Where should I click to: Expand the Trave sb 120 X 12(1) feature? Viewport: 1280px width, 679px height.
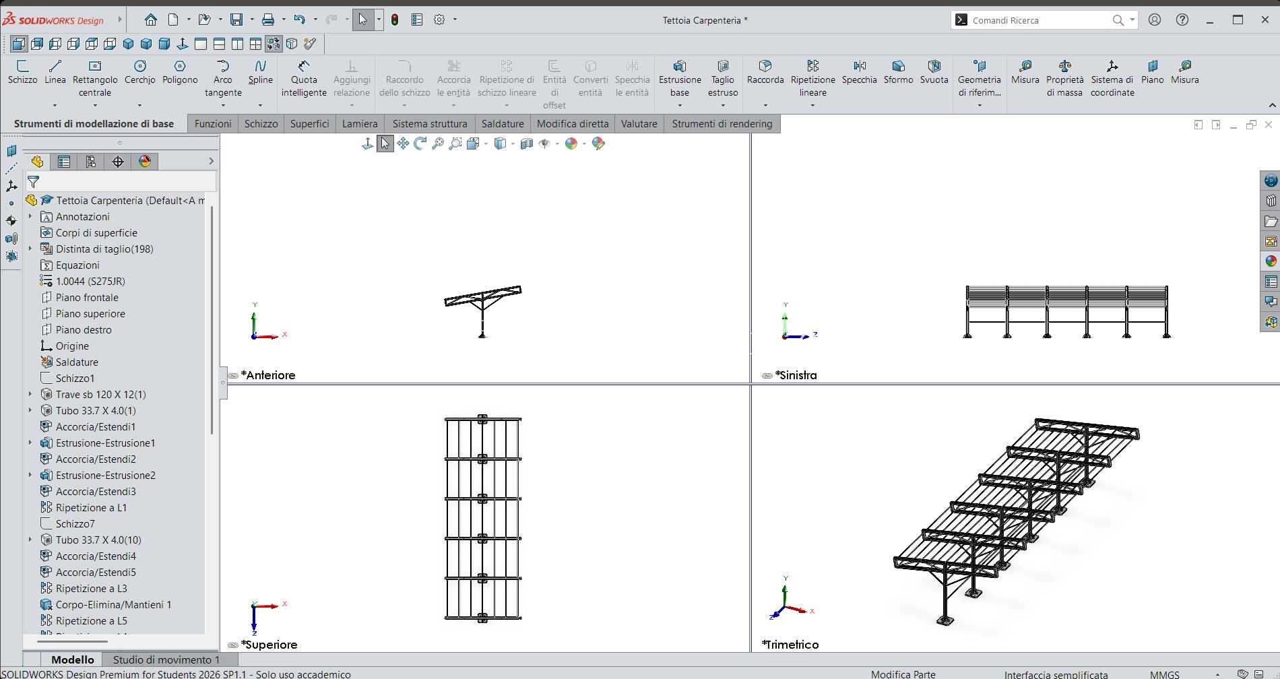coord(30,394)
